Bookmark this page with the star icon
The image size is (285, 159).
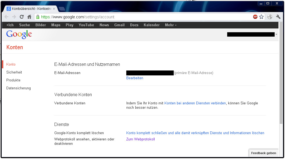click(x=261, y=17)
